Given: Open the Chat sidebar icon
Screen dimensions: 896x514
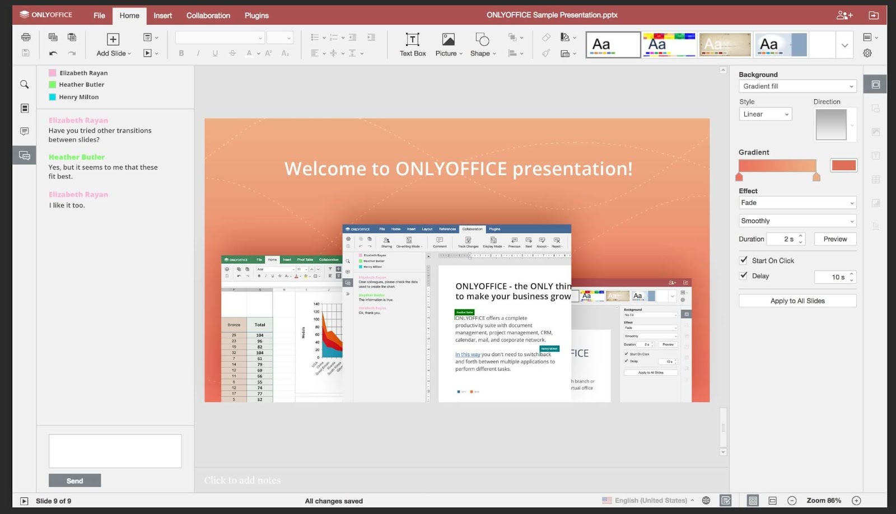Looking at the screenshot, I should tap(25, 155).
